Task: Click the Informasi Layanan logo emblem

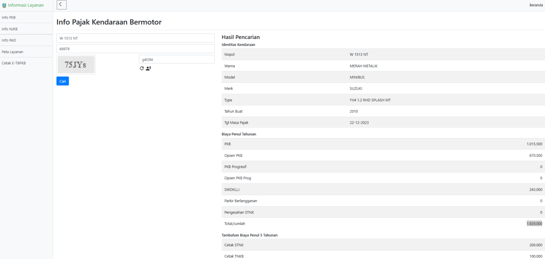Action: [x=4, y=5]
